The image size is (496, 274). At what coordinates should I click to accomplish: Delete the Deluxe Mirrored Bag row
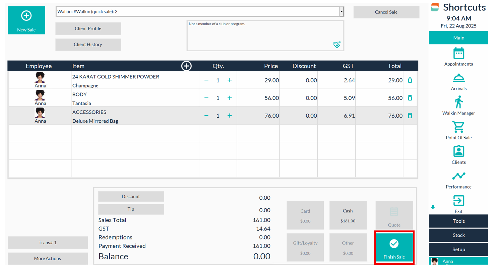(410, 116)
